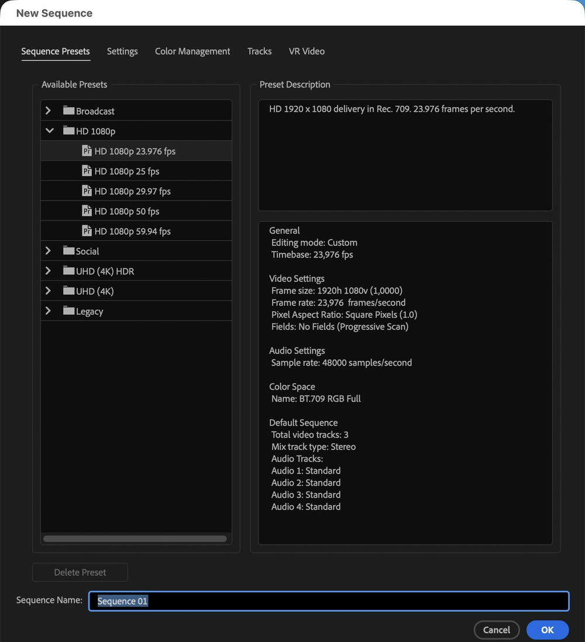585x642 pixels.
Task: Select the 'HD 1080p 59.94 fps' preset name
Action: pos(133,232)
